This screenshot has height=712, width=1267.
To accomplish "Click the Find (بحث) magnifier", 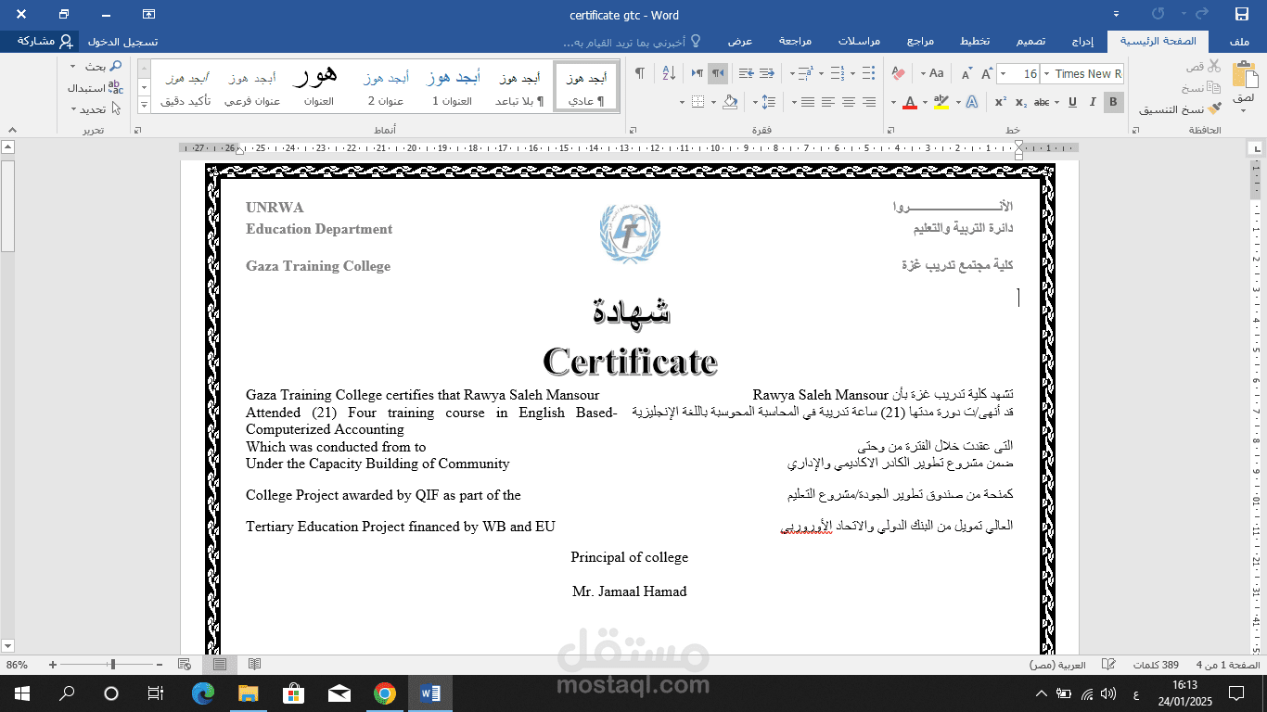I will coord(116,66).
